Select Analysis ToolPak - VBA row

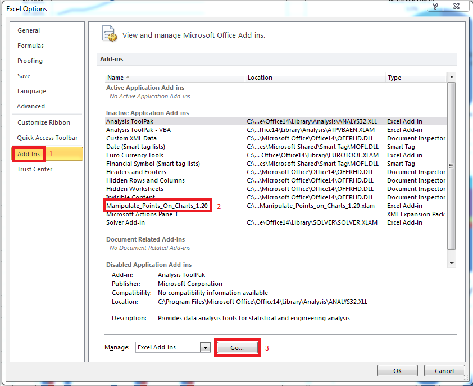pos(276,130)
